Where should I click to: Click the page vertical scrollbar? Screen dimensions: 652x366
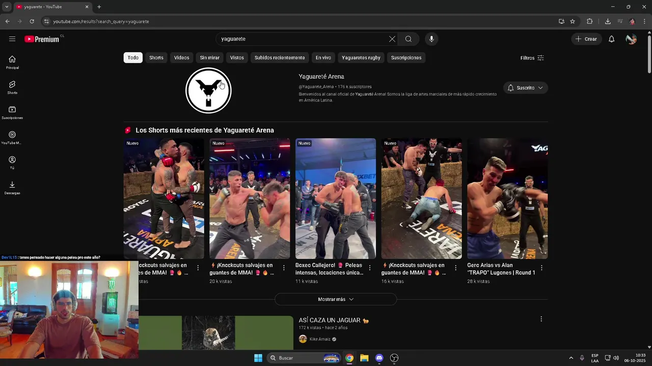[x=649, y=53]
